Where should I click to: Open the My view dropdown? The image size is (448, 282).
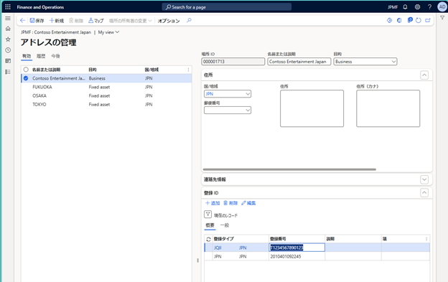(108, 32)
